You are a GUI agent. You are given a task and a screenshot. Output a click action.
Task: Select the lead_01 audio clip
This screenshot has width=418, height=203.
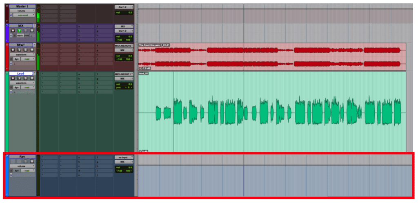(272, 112)
